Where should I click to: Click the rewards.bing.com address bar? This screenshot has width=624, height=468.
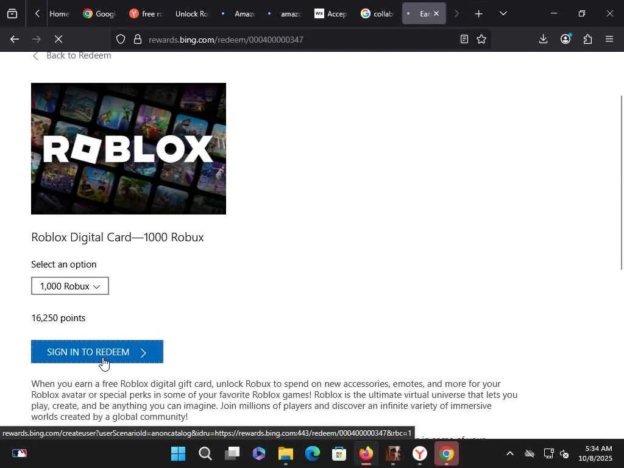300,40
